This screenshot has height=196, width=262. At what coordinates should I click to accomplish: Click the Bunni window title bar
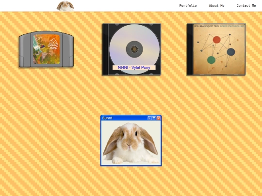[x=131, y=118]
